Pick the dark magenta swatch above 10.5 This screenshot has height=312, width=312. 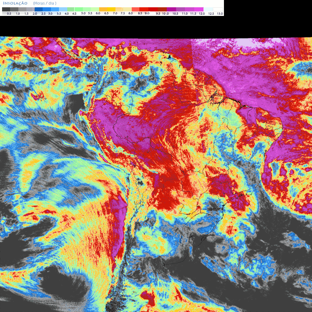[x=171, y=9]
